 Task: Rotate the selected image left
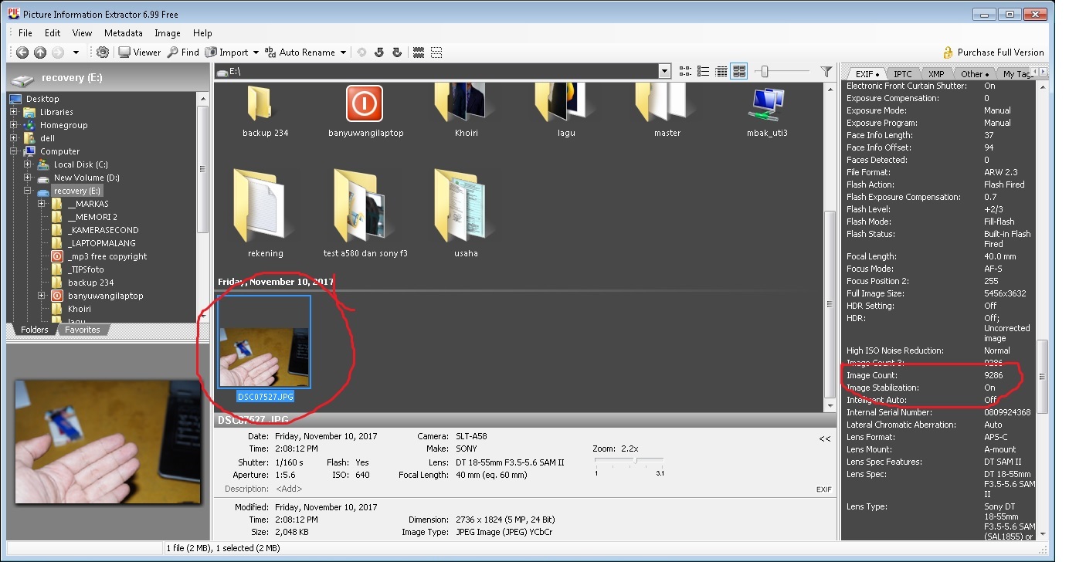point(378,52)
